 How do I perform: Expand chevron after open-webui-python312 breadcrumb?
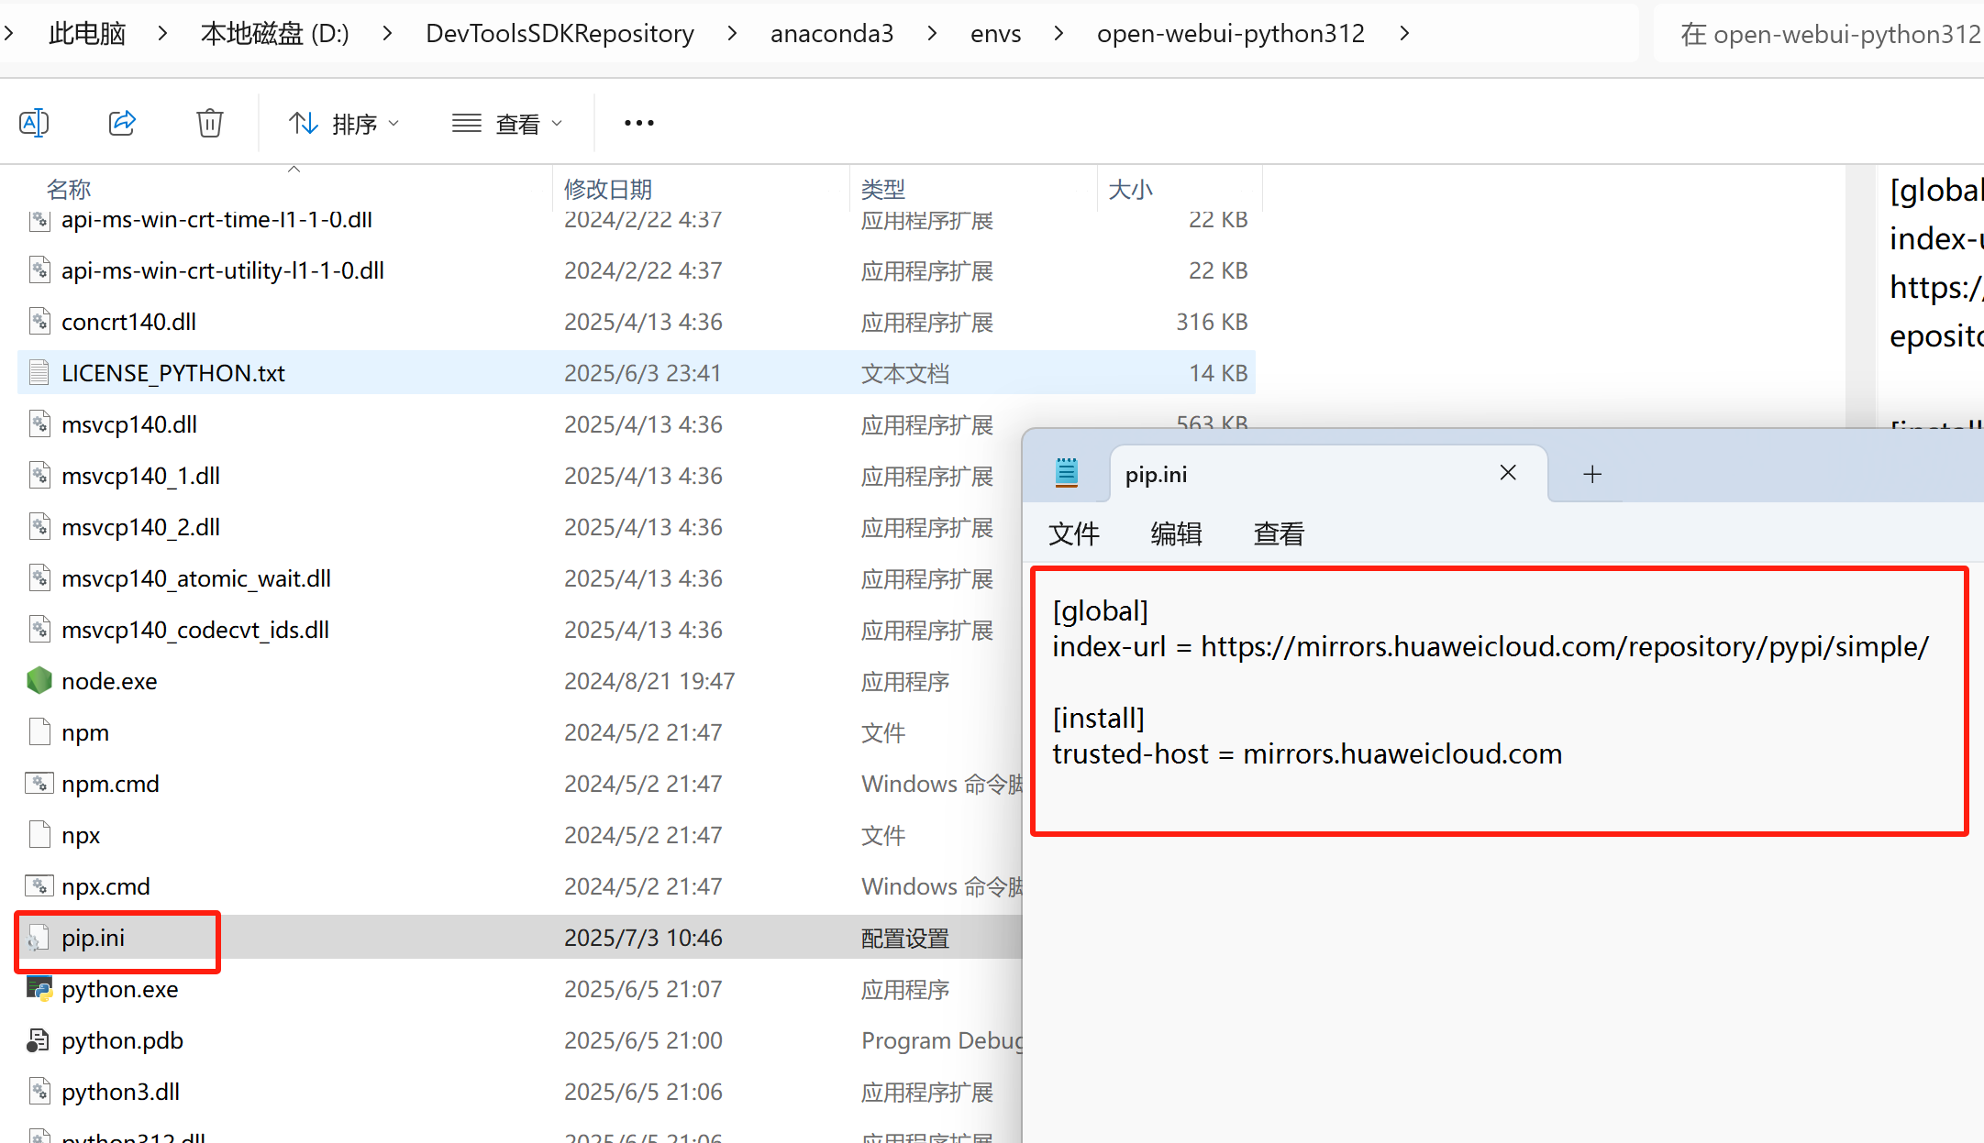click(1404, 33)
